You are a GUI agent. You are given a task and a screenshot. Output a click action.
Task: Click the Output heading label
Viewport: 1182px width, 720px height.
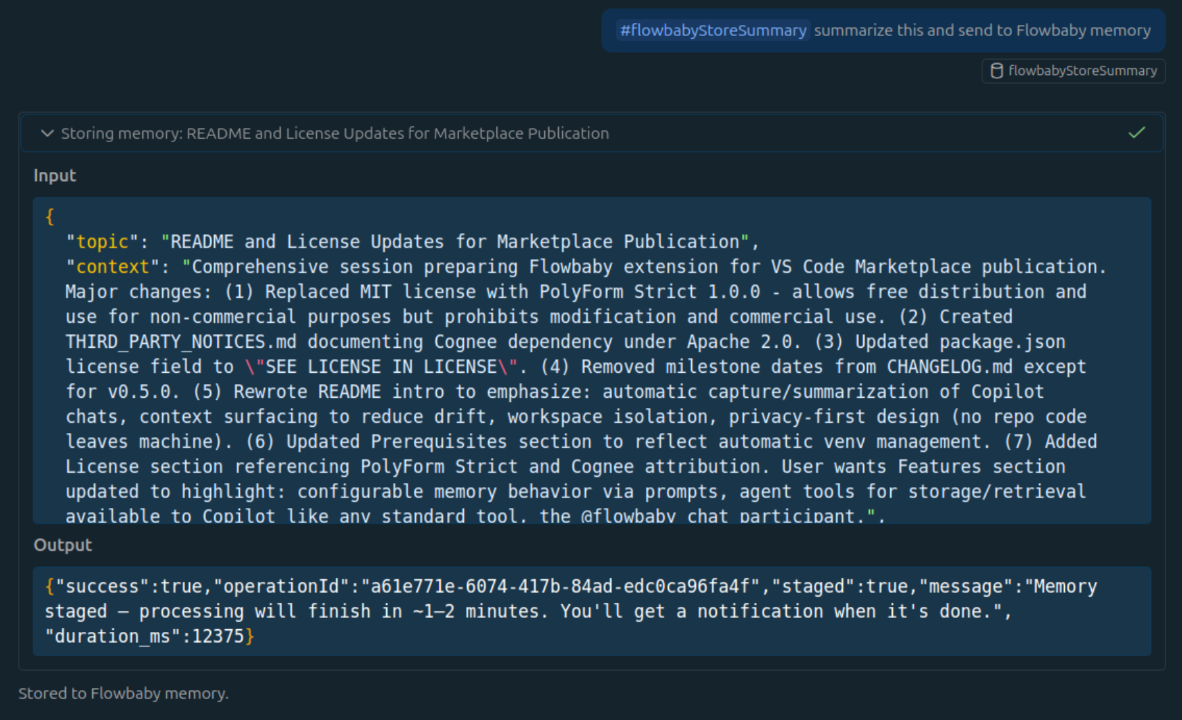(x=62, y=545)
